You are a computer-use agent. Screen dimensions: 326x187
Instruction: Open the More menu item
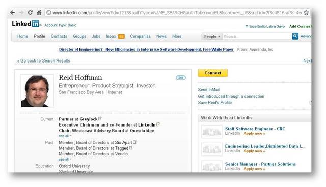(x=177, y=36)
